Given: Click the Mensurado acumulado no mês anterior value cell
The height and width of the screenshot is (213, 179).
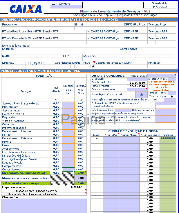Looking at the screenshot, I should pyautogui.click(x=81, y=178).
